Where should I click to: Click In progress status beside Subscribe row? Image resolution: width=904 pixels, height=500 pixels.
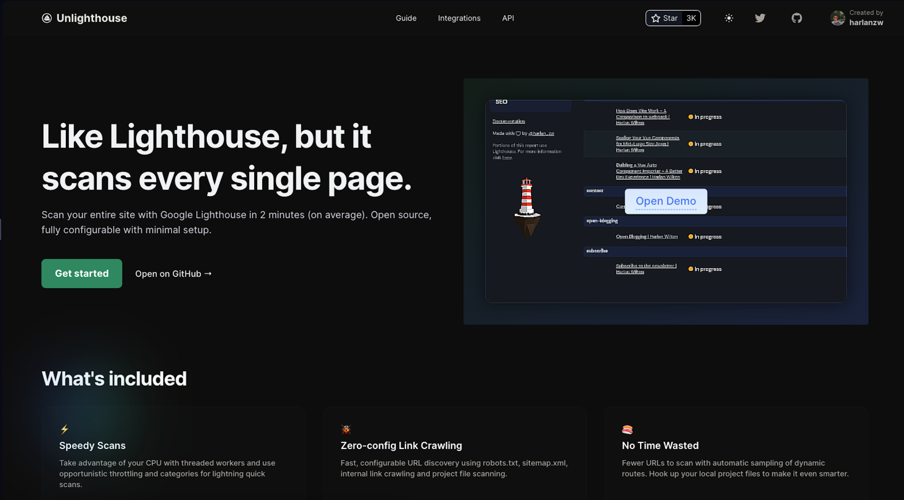pyautogui.click(x=705, y=269)
